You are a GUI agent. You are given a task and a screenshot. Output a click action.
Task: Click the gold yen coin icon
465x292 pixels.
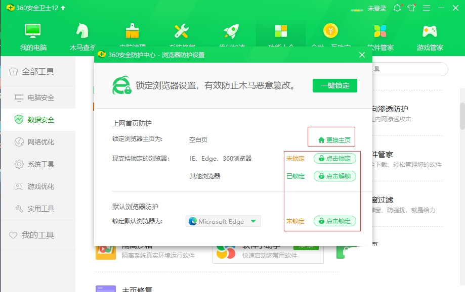pos(330,30)
